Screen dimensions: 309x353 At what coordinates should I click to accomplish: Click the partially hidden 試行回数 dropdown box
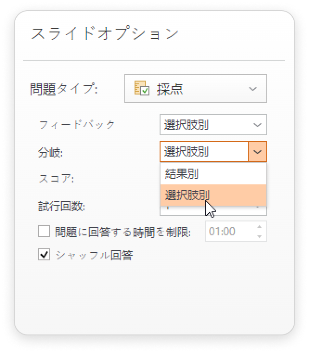point(213,211)
